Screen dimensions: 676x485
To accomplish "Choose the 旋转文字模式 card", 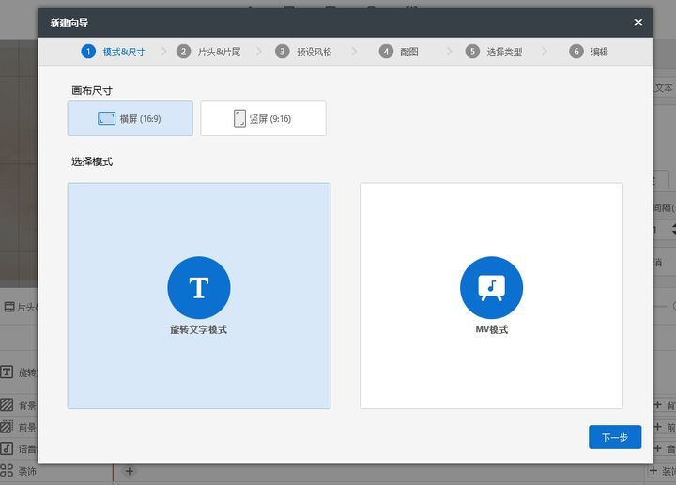I will [x=199, y=296].
